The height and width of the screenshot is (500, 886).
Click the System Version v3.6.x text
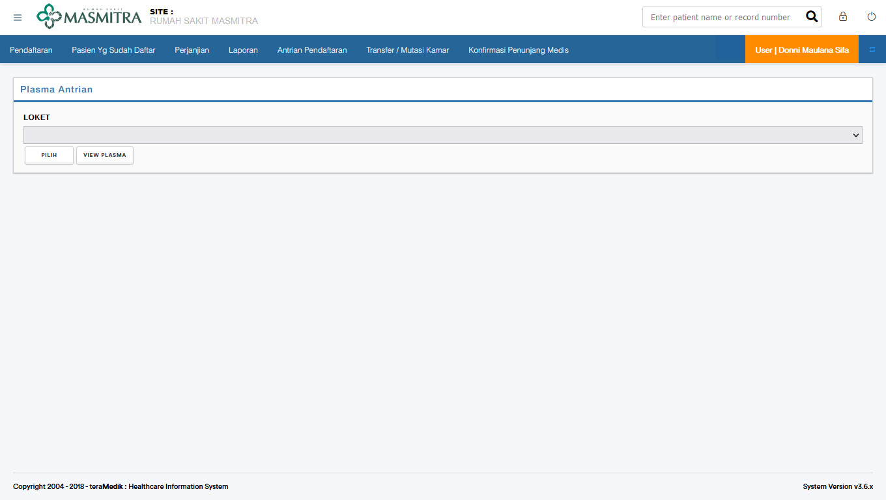(x=838, y=486)
